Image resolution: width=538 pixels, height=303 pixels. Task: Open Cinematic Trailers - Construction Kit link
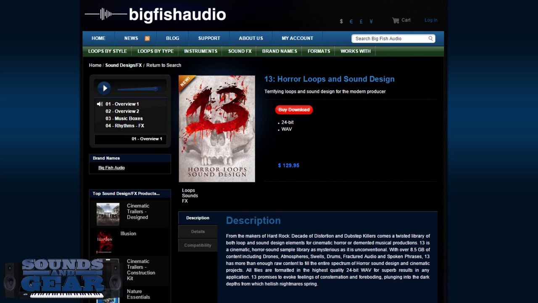141,270
